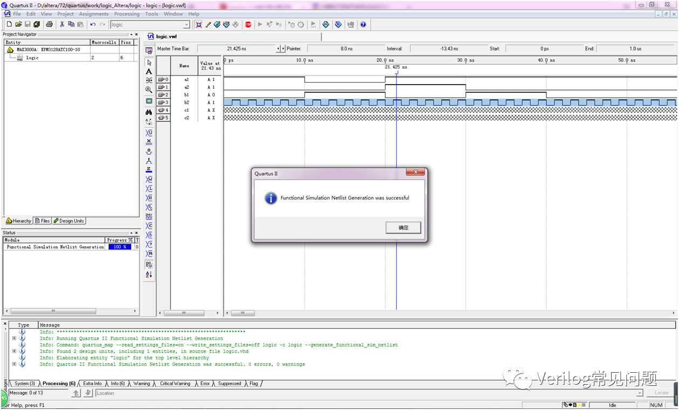Apply Forcing Low (0) waveform value
This screenshot has width=679, height=410.
point(149,152)
